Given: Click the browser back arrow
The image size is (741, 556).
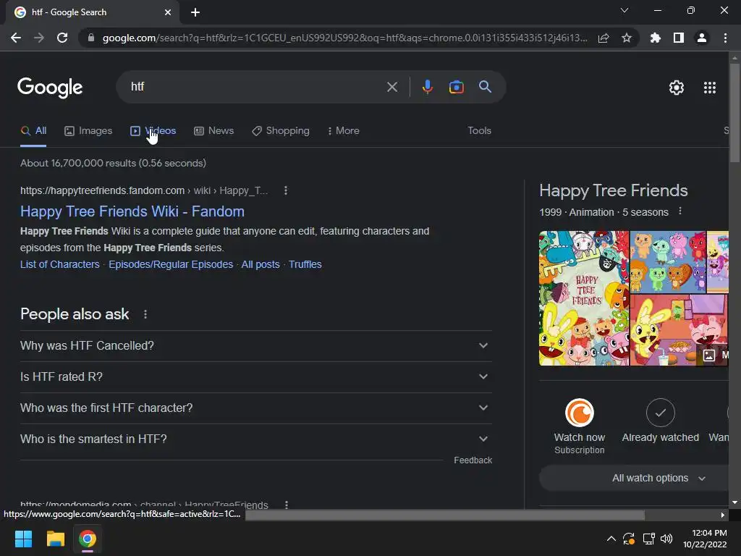Looking at the screenshot, I should [16, 38].
